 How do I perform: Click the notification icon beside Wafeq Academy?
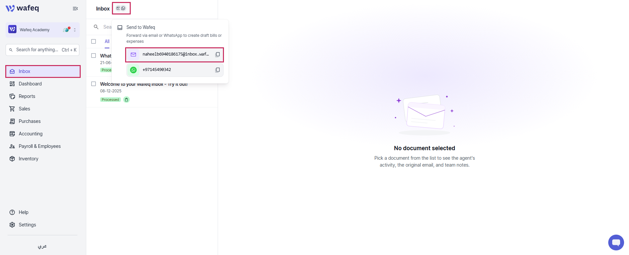point(67,30)
